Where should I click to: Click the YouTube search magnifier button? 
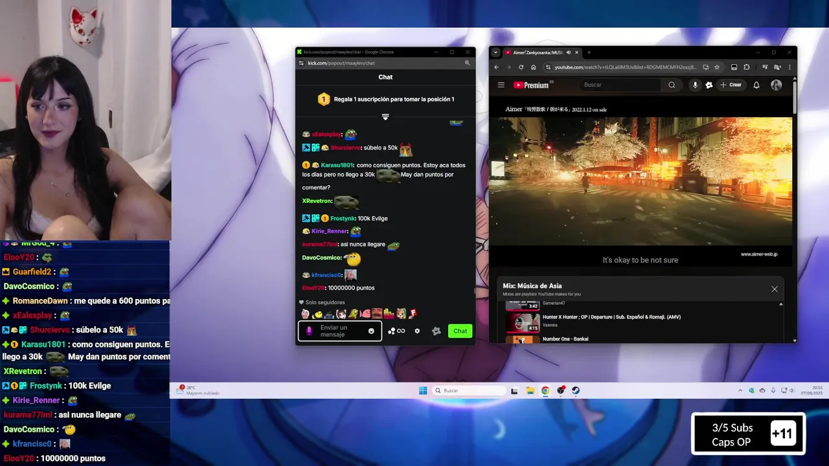(672, 85)
